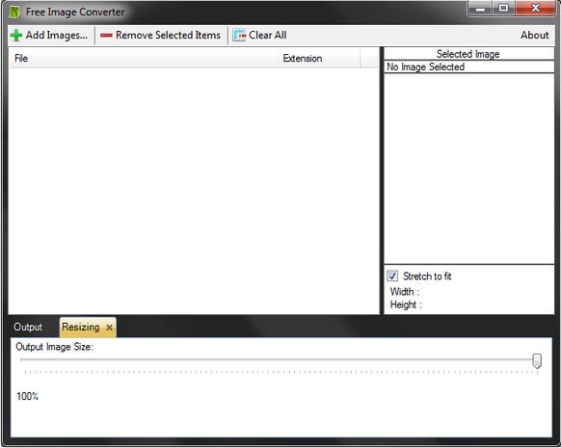Click the Free Image Converter app icon

tap(14, 13)
